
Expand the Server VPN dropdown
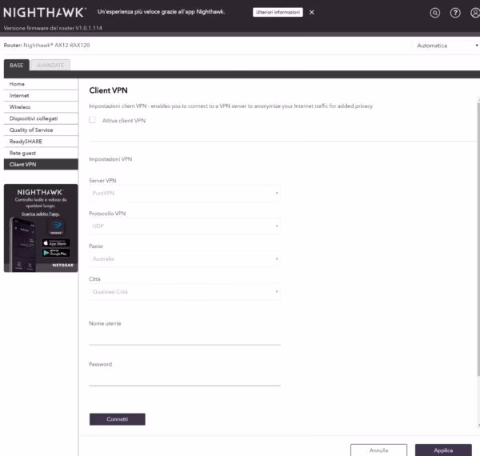pyautogui.click(x=185, y=193)
